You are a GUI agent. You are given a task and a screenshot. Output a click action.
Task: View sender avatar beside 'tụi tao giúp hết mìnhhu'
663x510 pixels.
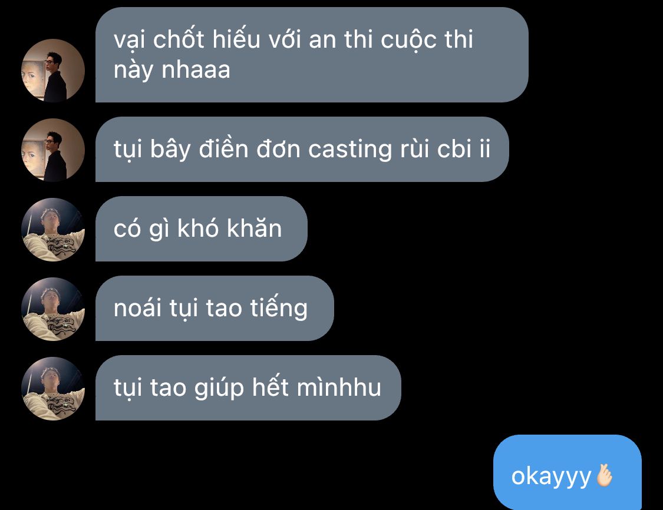[x=53, y=388]
